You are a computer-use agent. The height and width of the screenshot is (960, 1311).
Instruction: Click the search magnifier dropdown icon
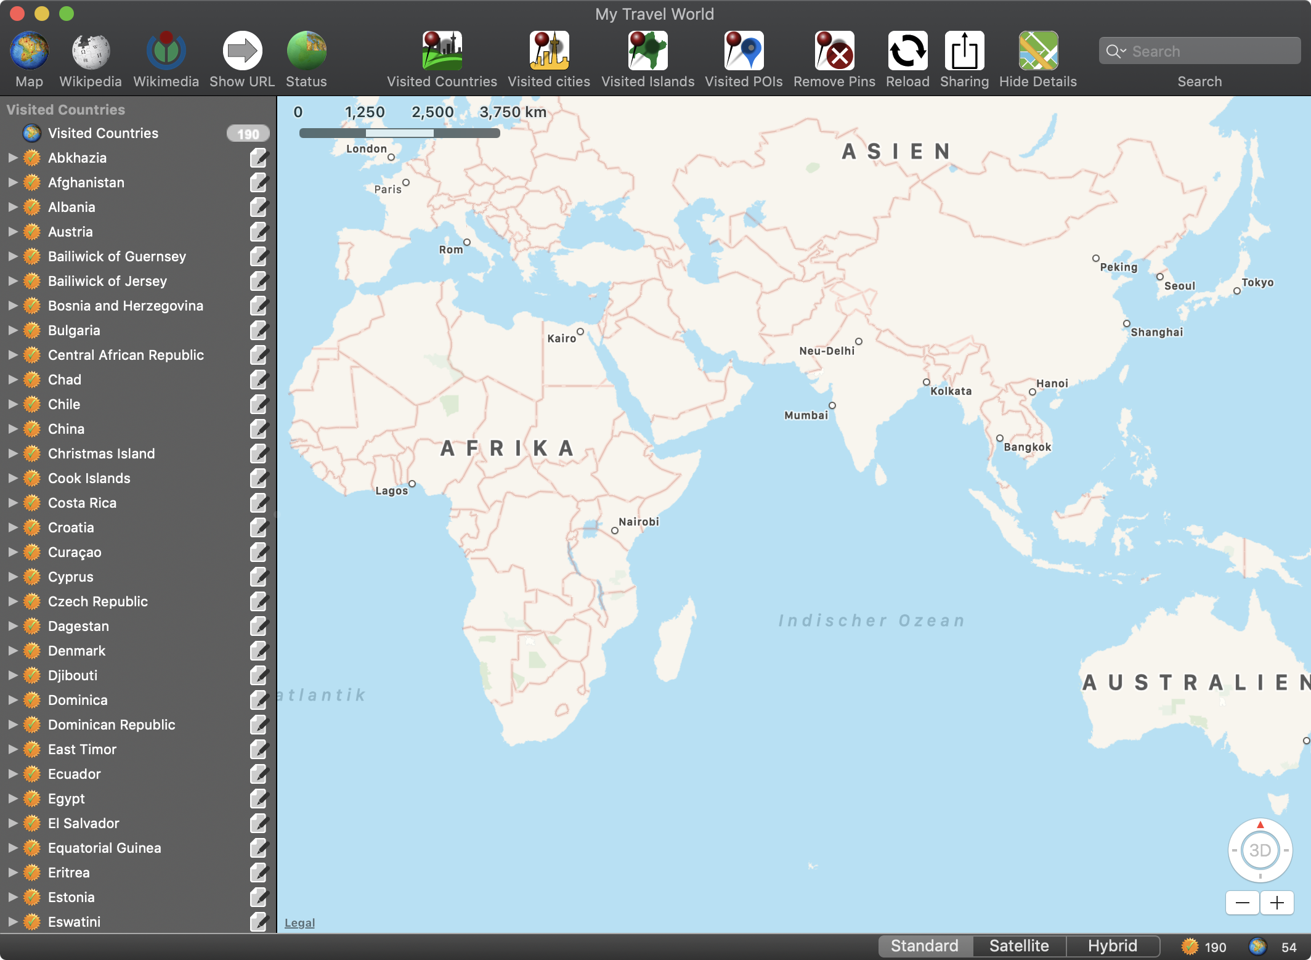coord(1116,51)
